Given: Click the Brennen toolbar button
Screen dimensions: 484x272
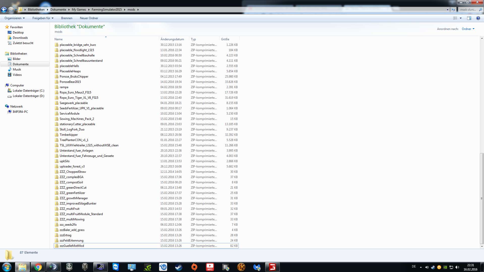Looking at the screenshot, I should tap(67, 18).
